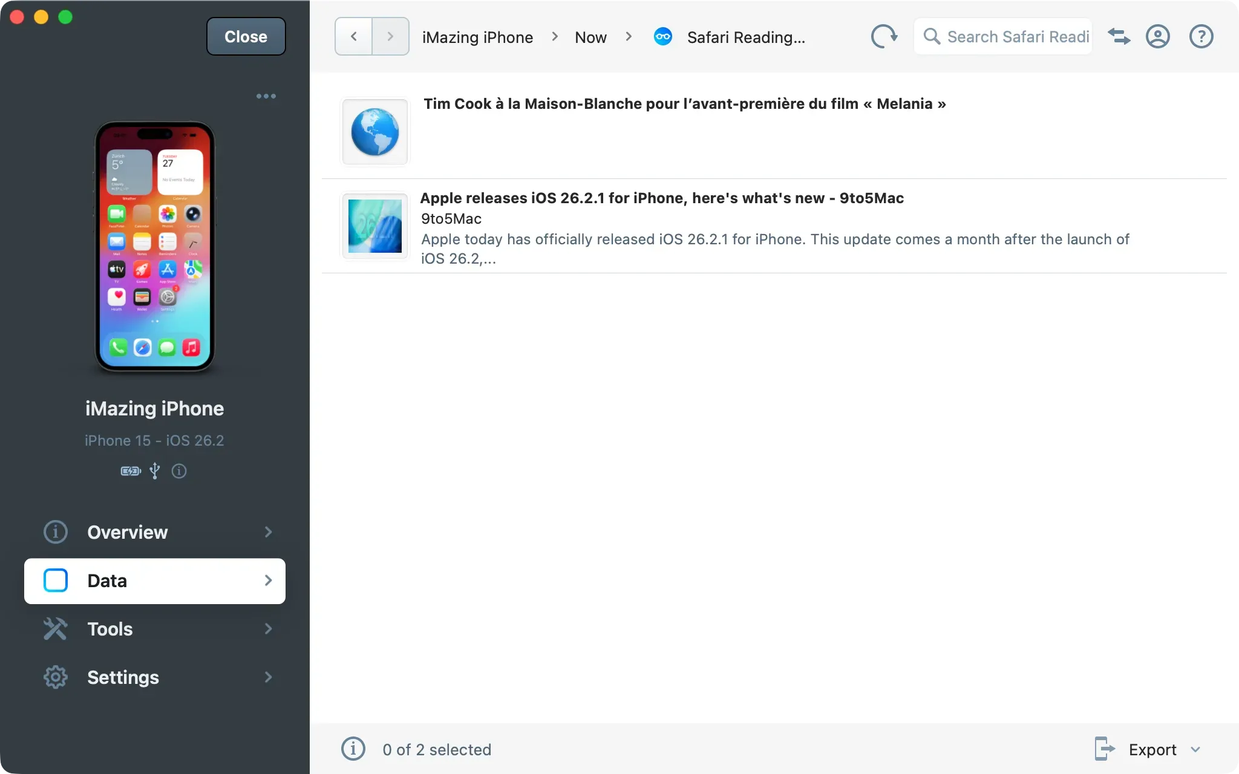
Task: Click the battery status icon
Action: (131, 471)
